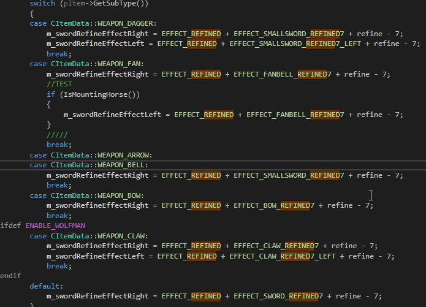Click the default case label
This screenshot has height=307, width=426.
(46, 286)
